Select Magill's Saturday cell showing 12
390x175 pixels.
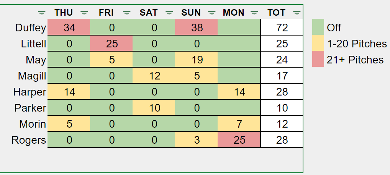(154, 76)
